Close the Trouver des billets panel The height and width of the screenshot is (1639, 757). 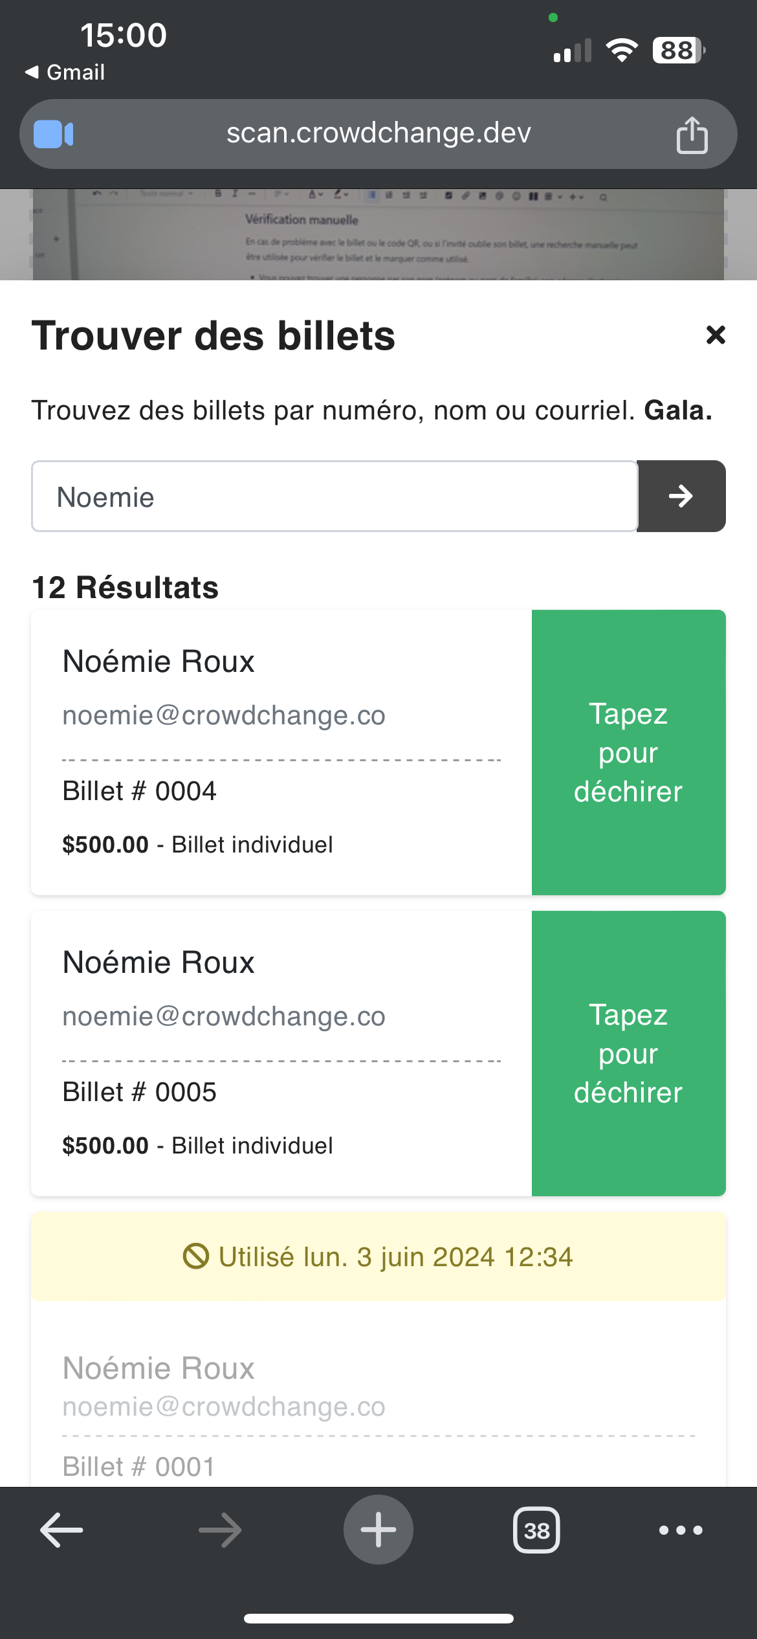tap(716, 335)
